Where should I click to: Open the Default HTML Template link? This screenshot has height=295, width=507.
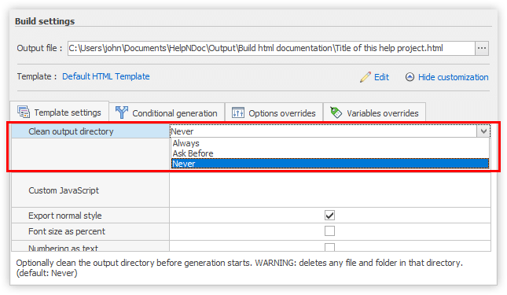[x=106, y=76]
